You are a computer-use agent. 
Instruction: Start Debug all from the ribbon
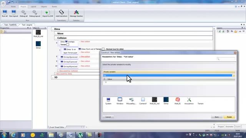[24, 13]
